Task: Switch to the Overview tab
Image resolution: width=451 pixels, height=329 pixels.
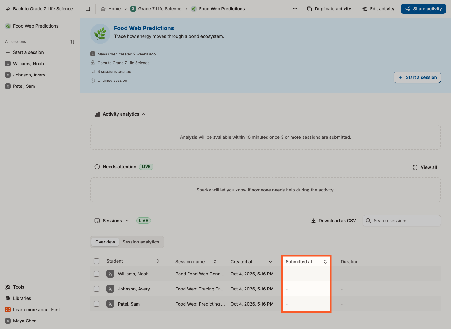Action: click(x=105, y=242)
